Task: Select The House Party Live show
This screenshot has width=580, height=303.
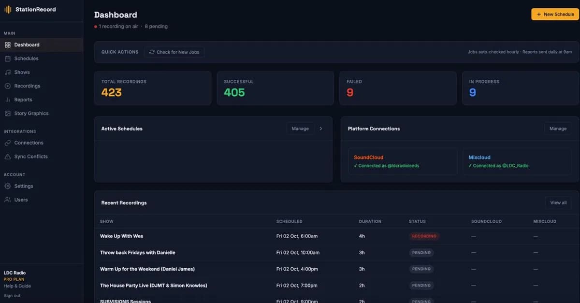Action: click(x=154, y=286)
